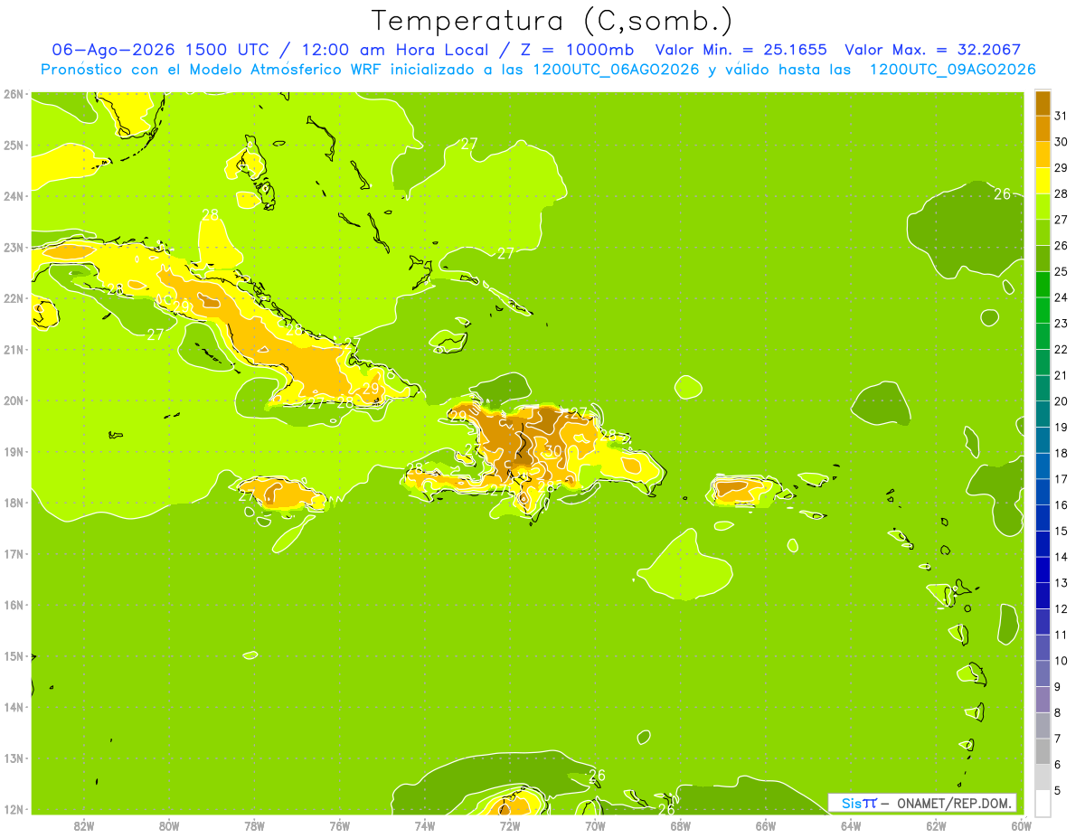This screenshot has height=838, width=1085.
Task: Click the latitude label "18N"
Action: 14,503
